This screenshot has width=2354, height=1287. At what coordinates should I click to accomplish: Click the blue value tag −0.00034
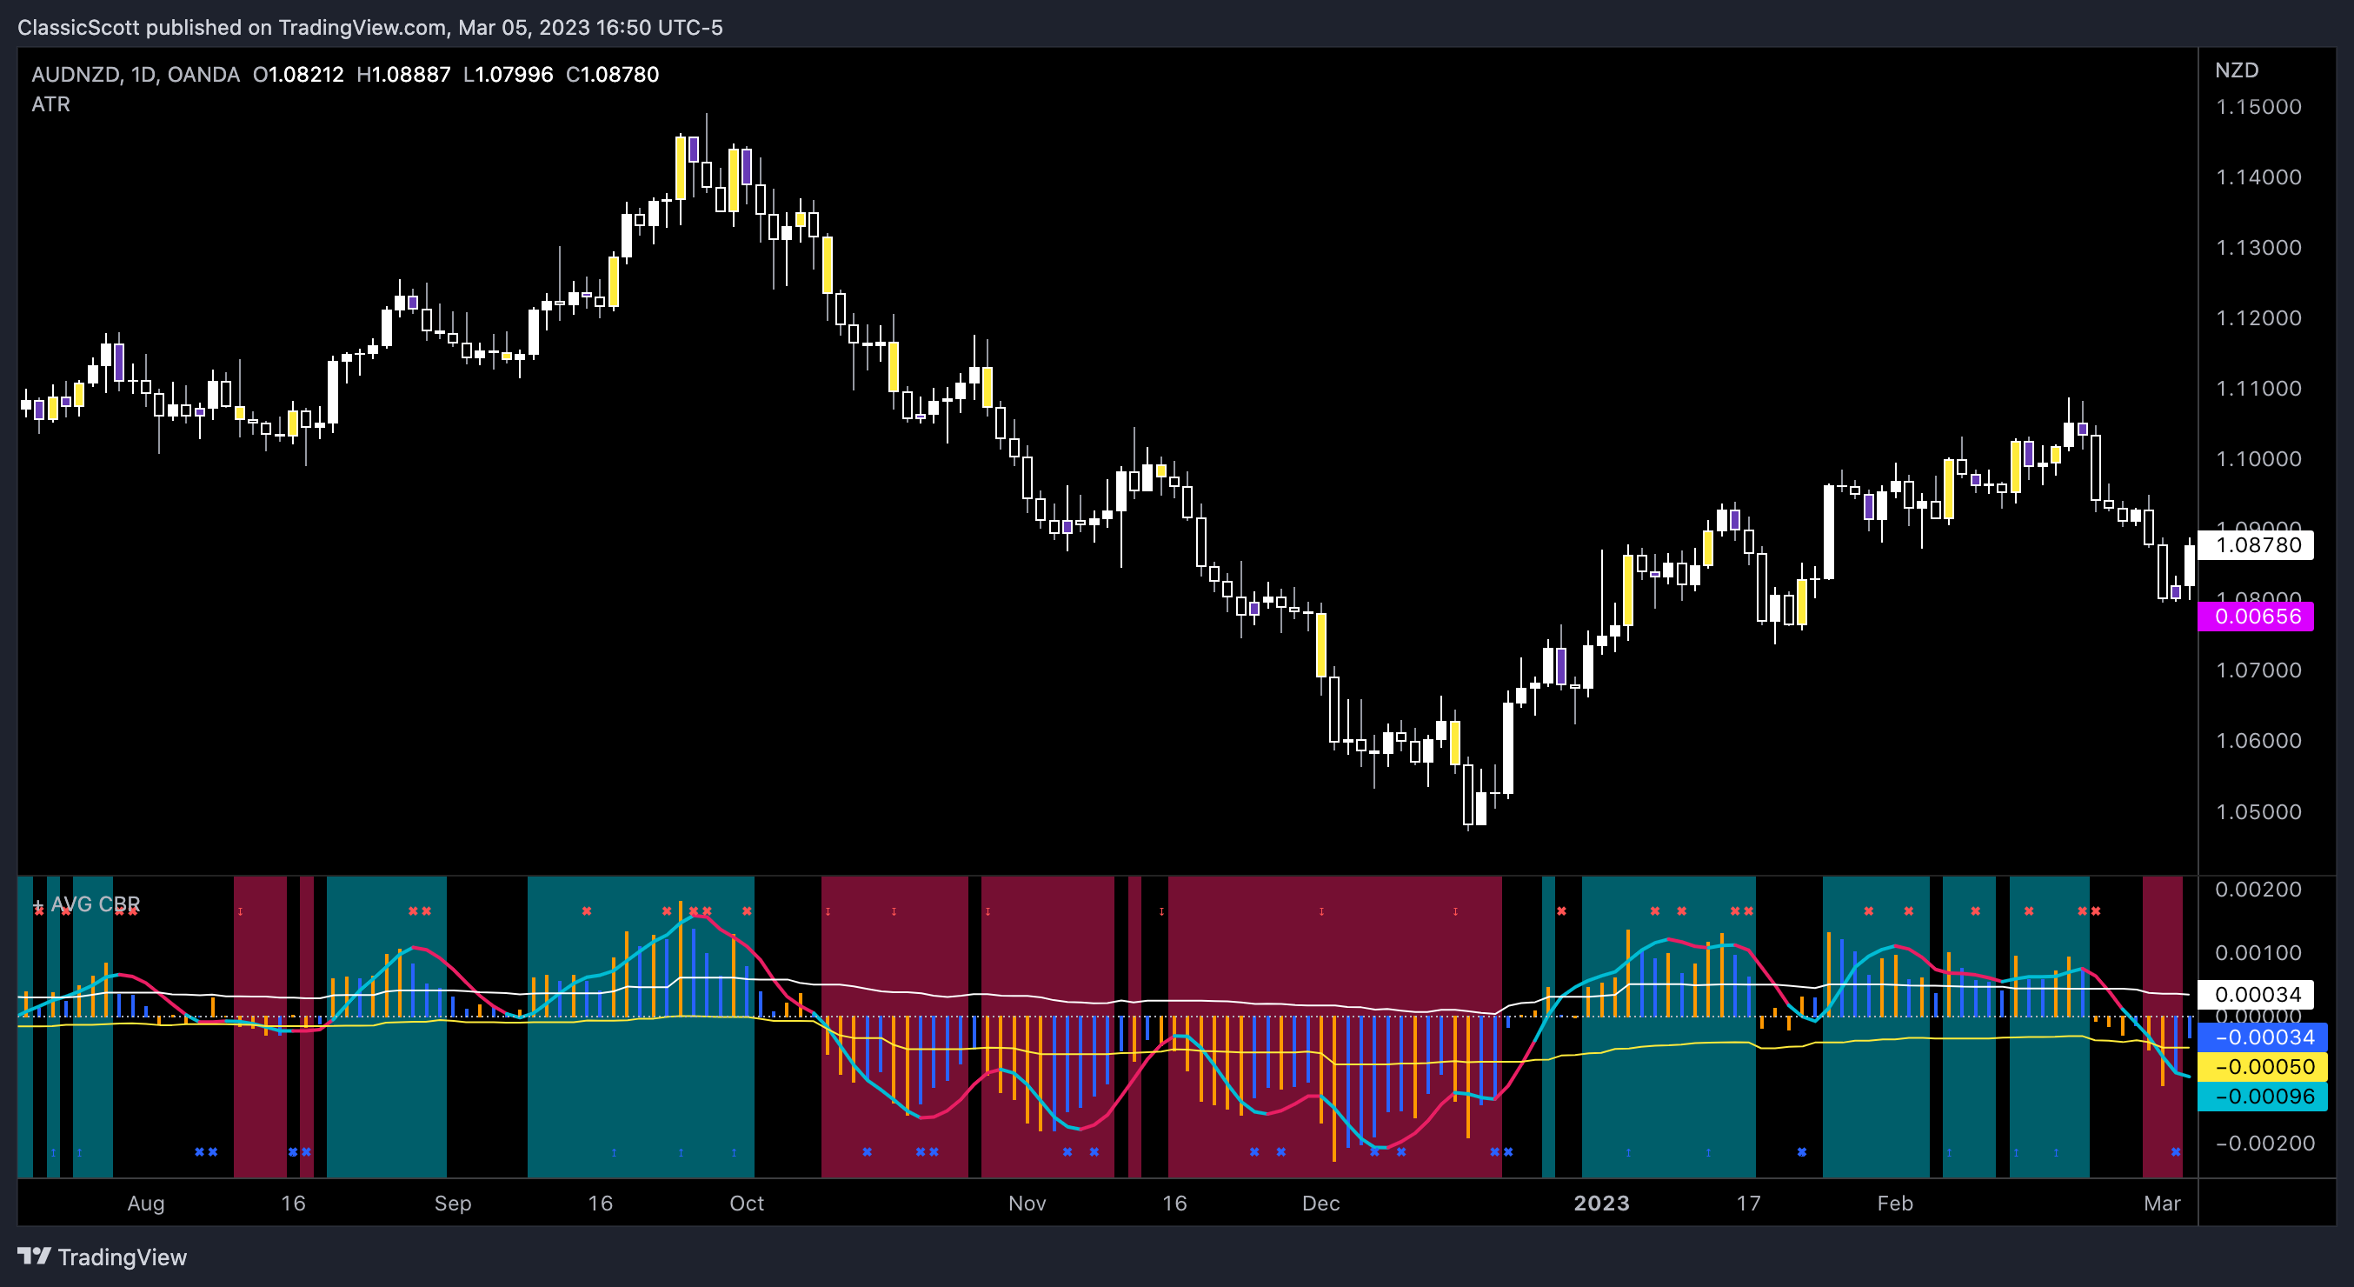[x=2262, y=1037]
